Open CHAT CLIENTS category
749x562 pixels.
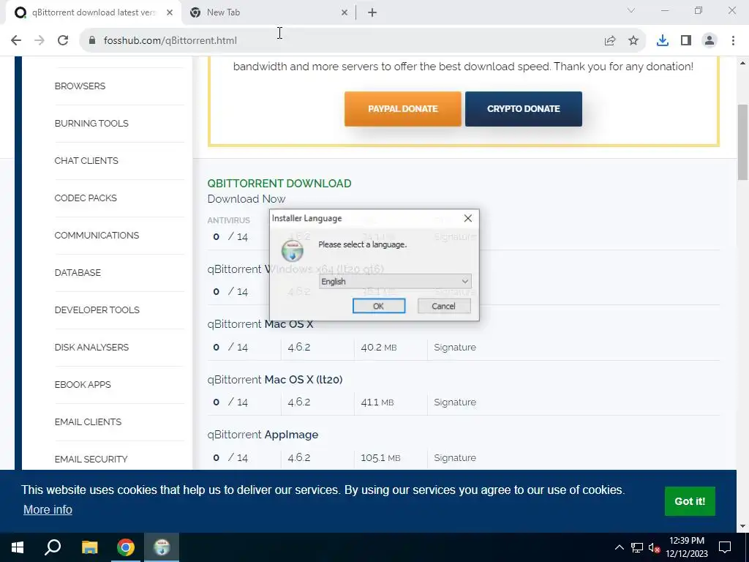tap(86, 160)
